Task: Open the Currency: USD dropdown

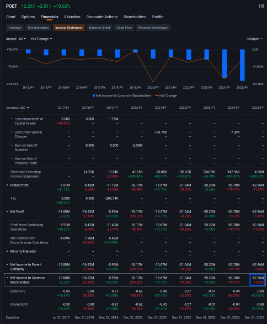Action: click(x=18, y=108)
